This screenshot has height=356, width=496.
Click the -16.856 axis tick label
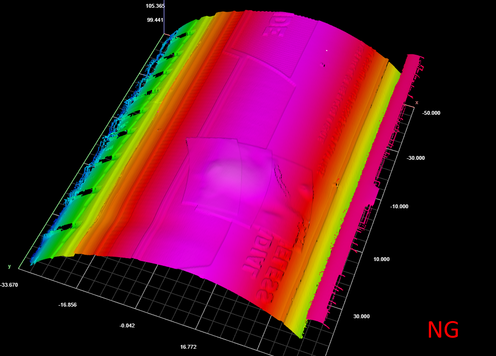[x=67, y=305]
